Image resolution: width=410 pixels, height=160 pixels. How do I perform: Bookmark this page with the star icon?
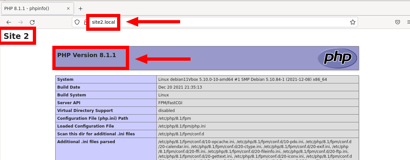(x=352, y=22)
